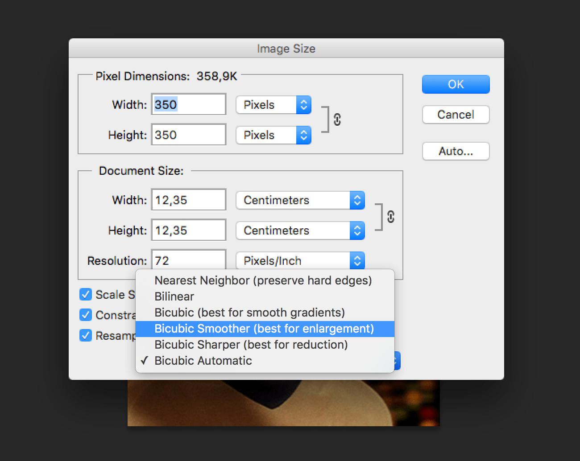Viewport: 580px width, 461px height.
Task: Click the pixel Height input field
Action: pyautogui.click(x=189, y=135)
